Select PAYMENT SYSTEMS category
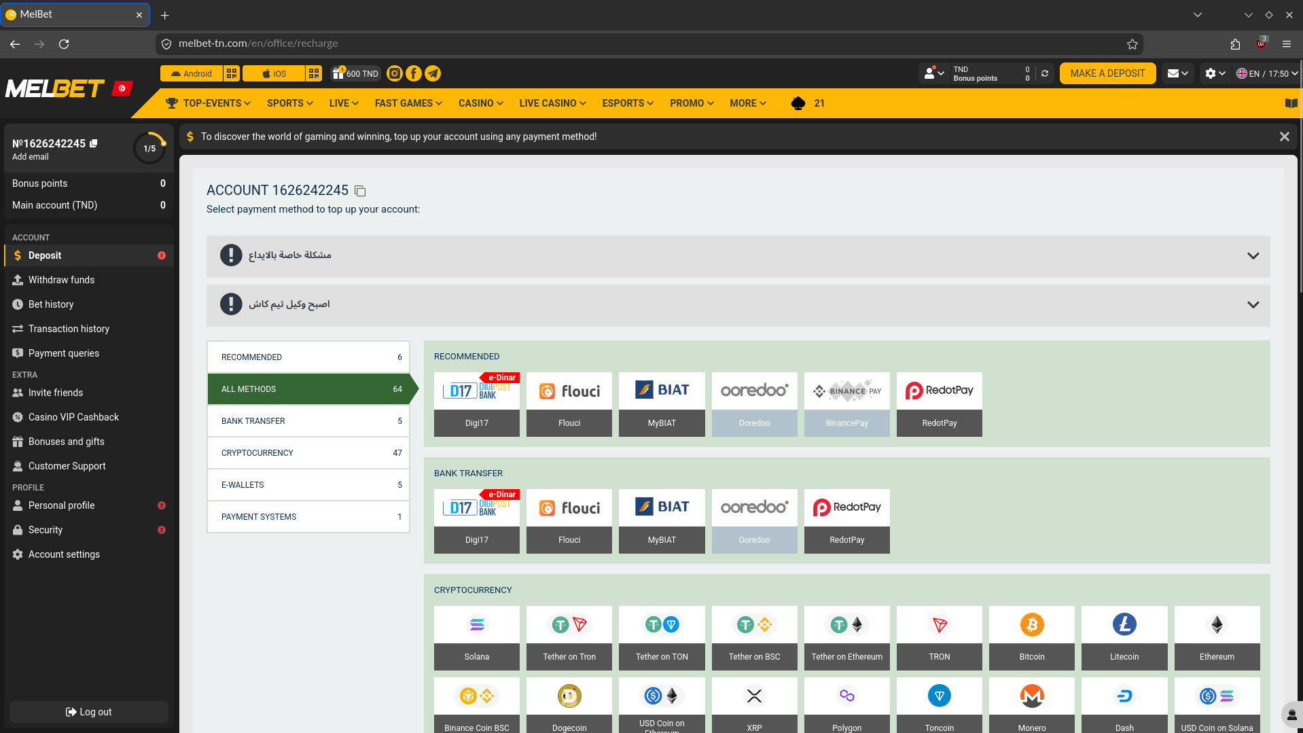Screen dimensions: 1303x733 (x=308, y=517)
